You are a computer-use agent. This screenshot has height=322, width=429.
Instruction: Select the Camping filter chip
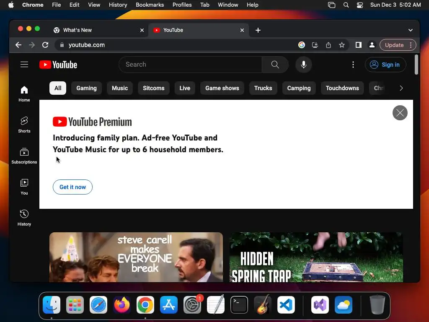pyautogui.click(x=299, y=88)
